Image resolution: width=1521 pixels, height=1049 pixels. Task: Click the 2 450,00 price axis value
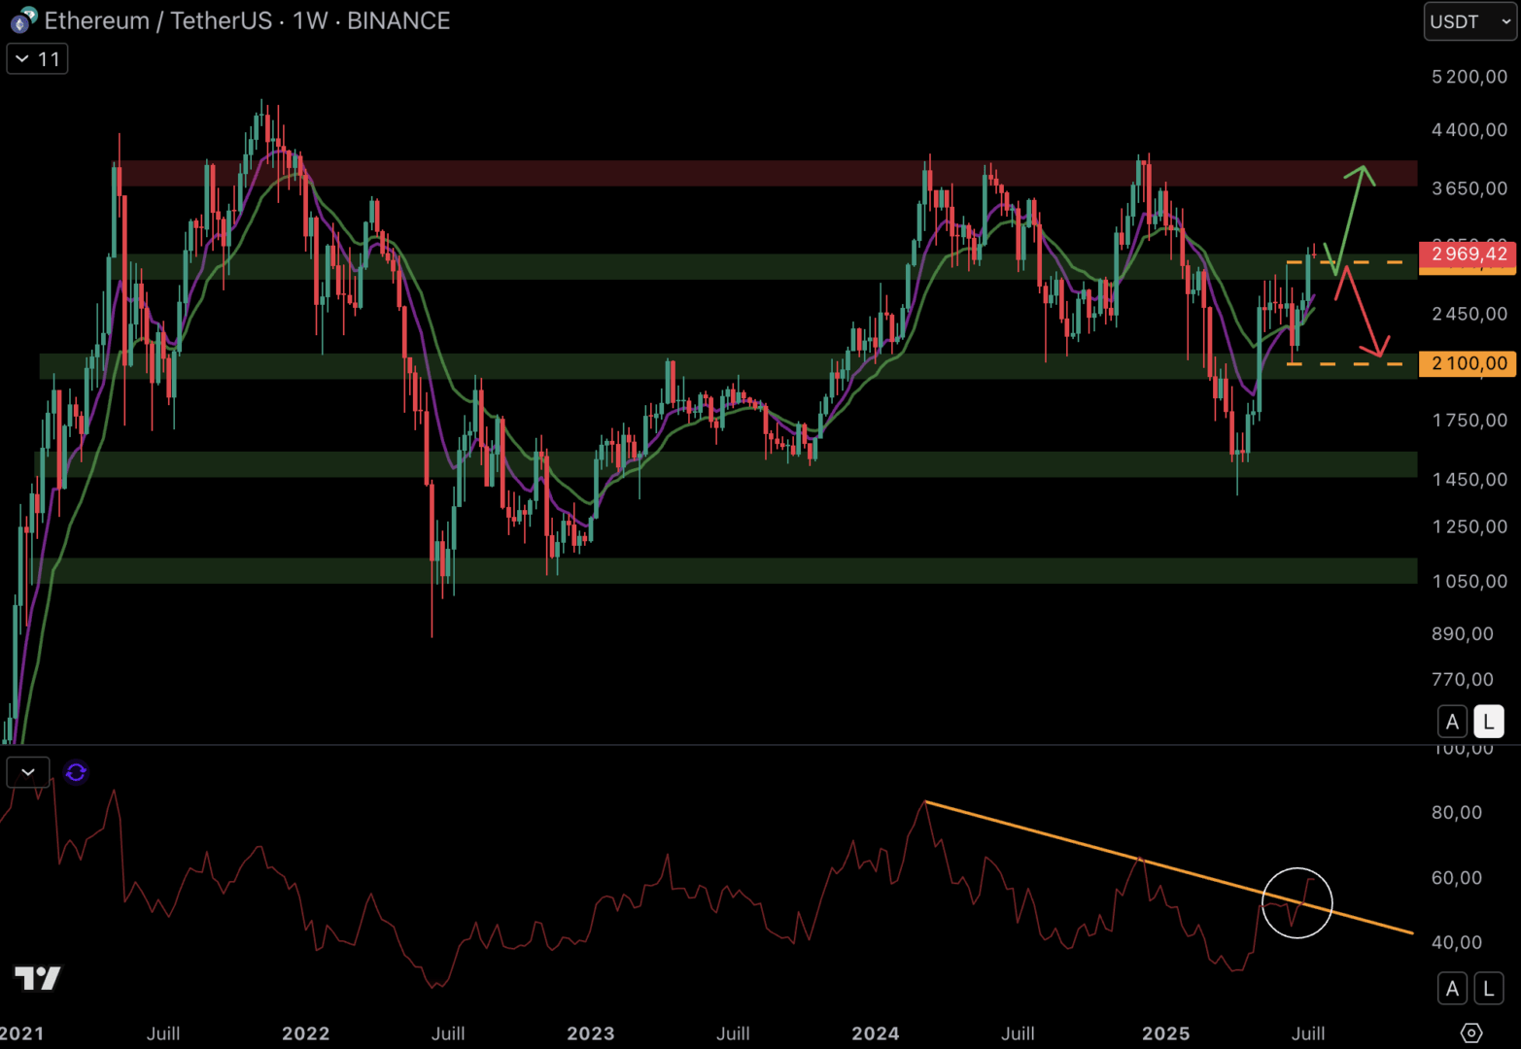tap(1469, 313)
